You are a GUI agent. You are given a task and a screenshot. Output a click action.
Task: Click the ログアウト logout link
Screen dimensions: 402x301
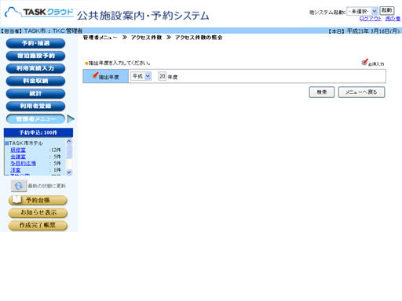point(371,19)
